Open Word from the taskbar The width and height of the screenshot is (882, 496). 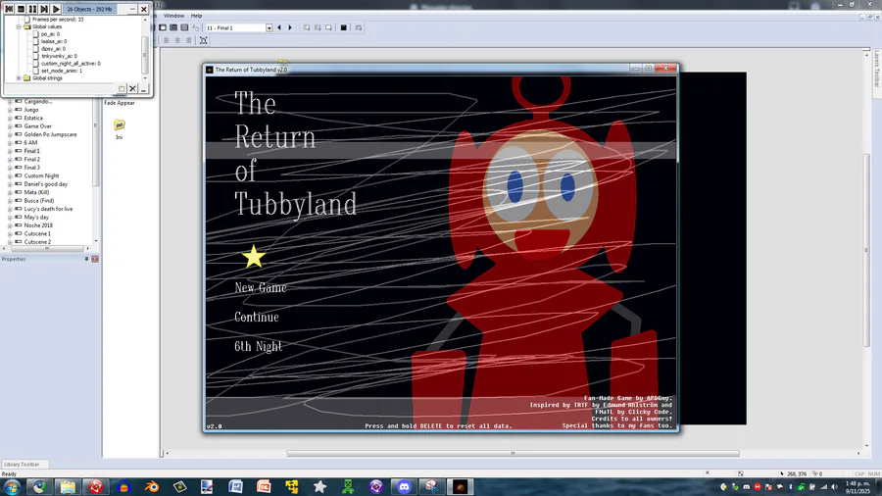tap(235, 487)
